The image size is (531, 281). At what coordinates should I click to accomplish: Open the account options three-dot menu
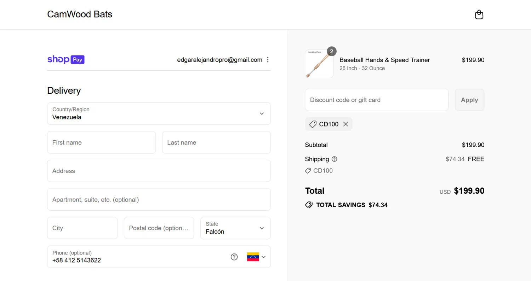268,60
